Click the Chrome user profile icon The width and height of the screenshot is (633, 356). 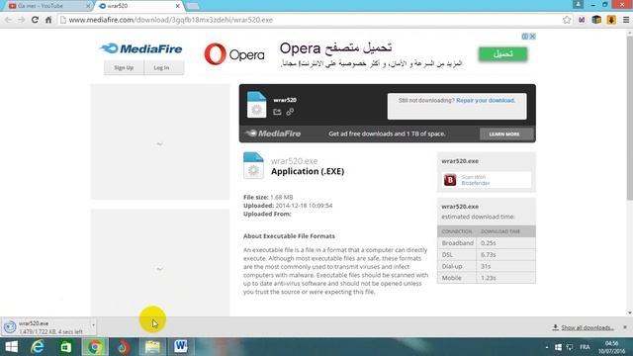578,4
